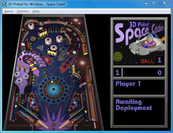Click the yellow light between the flippers
This screenshot has width=173, height=133.
[54, 125]
